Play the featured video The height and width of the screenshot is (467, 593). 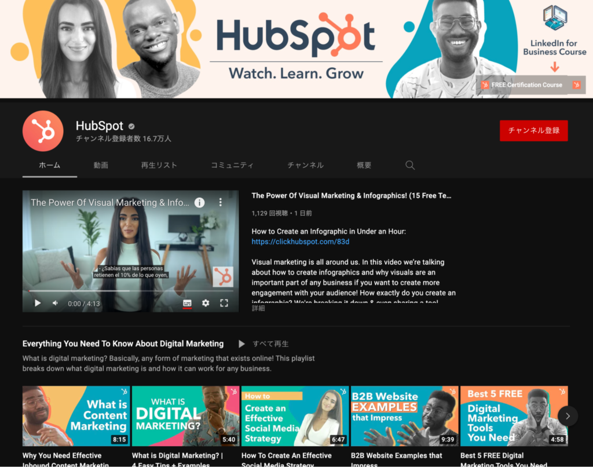(38, 303)
